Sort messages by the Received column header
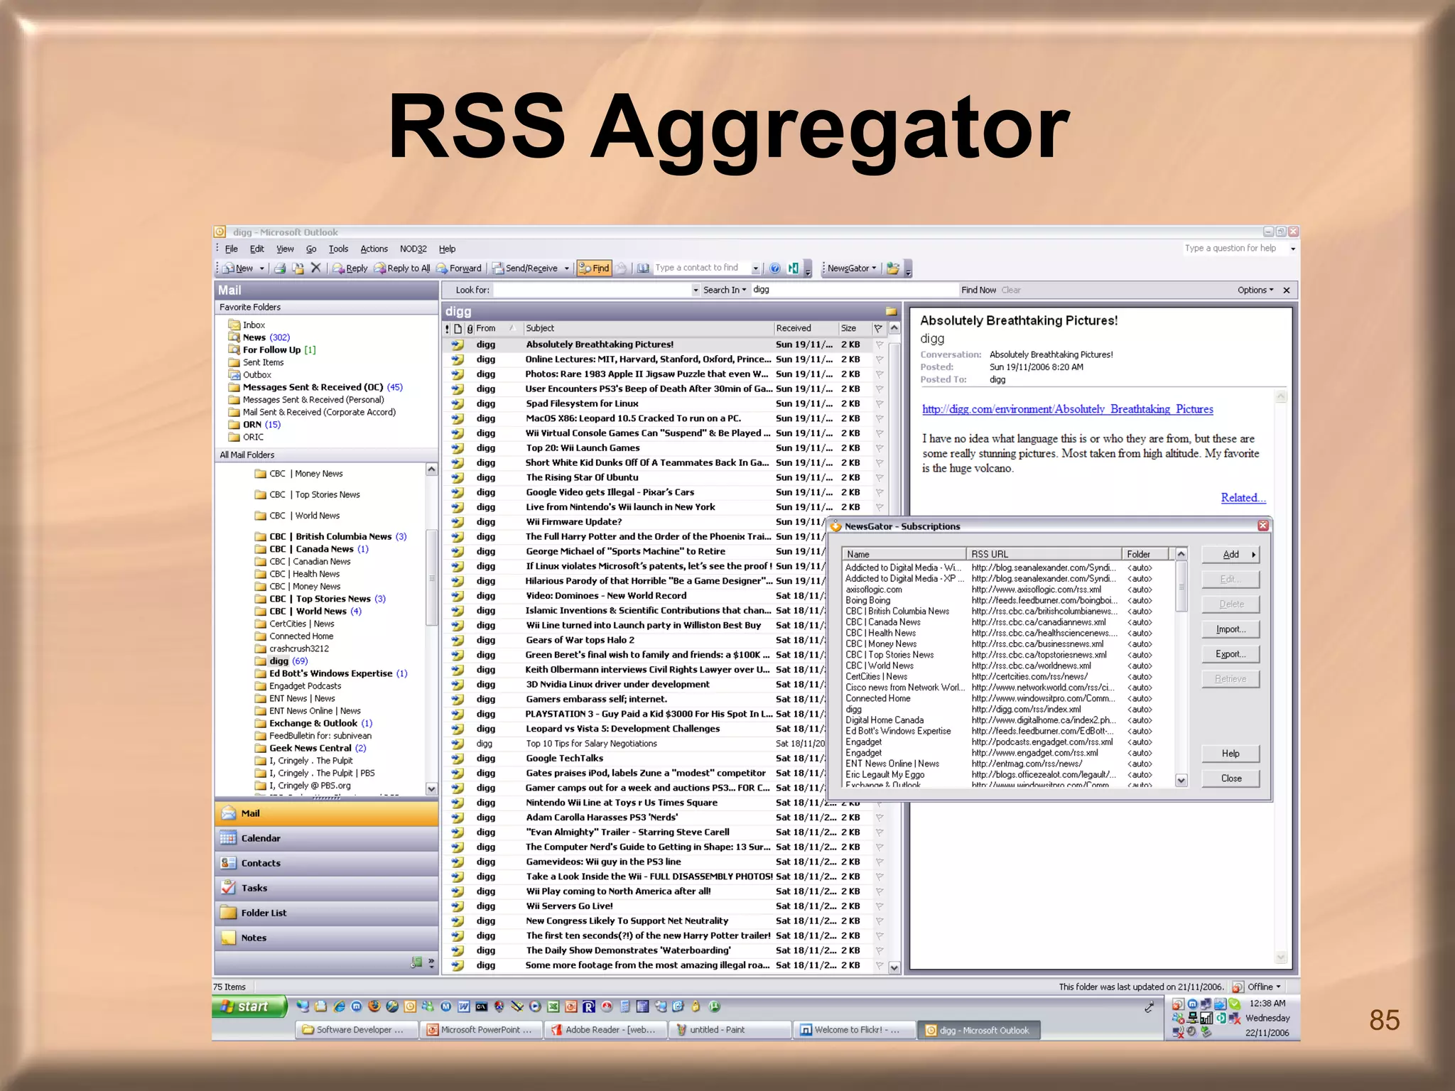 click(x=805, y=328)
